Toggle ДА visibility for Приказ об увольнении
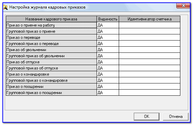 (x=108, y=50)
